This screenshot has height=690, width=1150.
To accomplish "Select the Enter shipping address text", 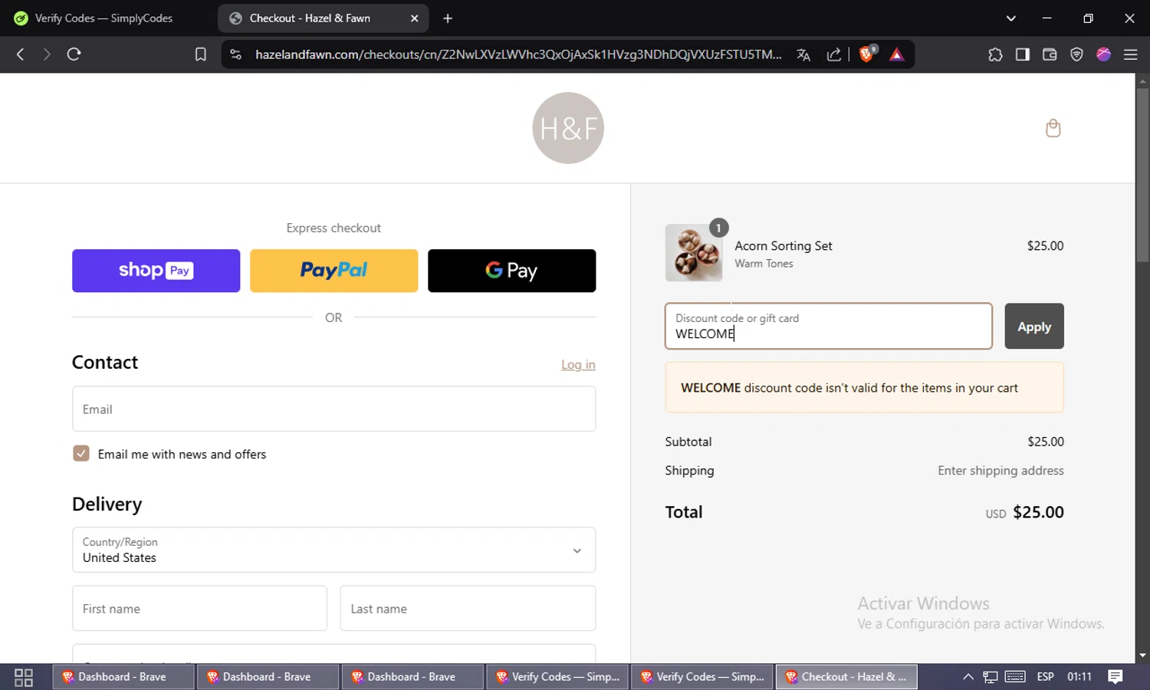I will pyautogui.click(x=1001, y=471).
